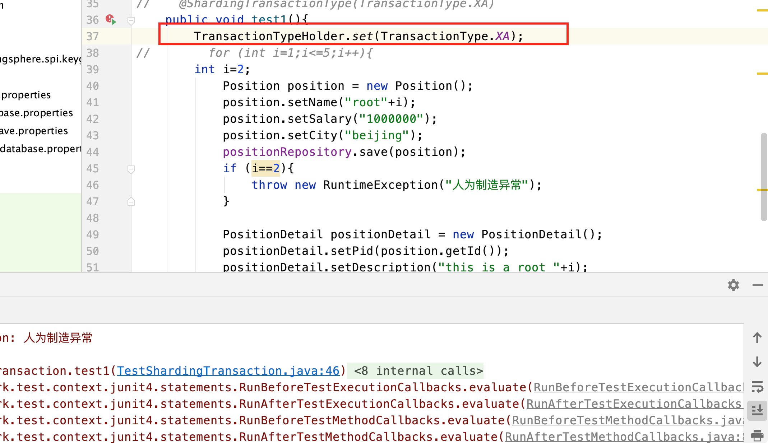Screen dimensions: 768x443
Task: Hide the tool window with the minus icon
Action: point(758,285)
